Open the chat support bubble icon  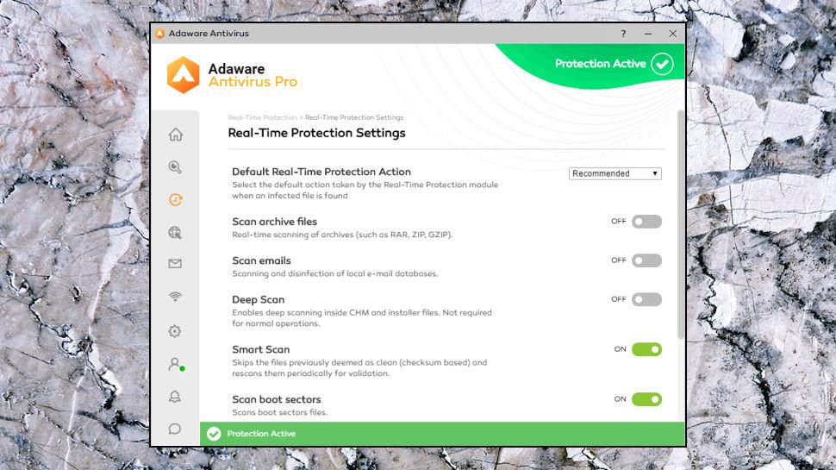pyautogui.click(x=174, y=429)
